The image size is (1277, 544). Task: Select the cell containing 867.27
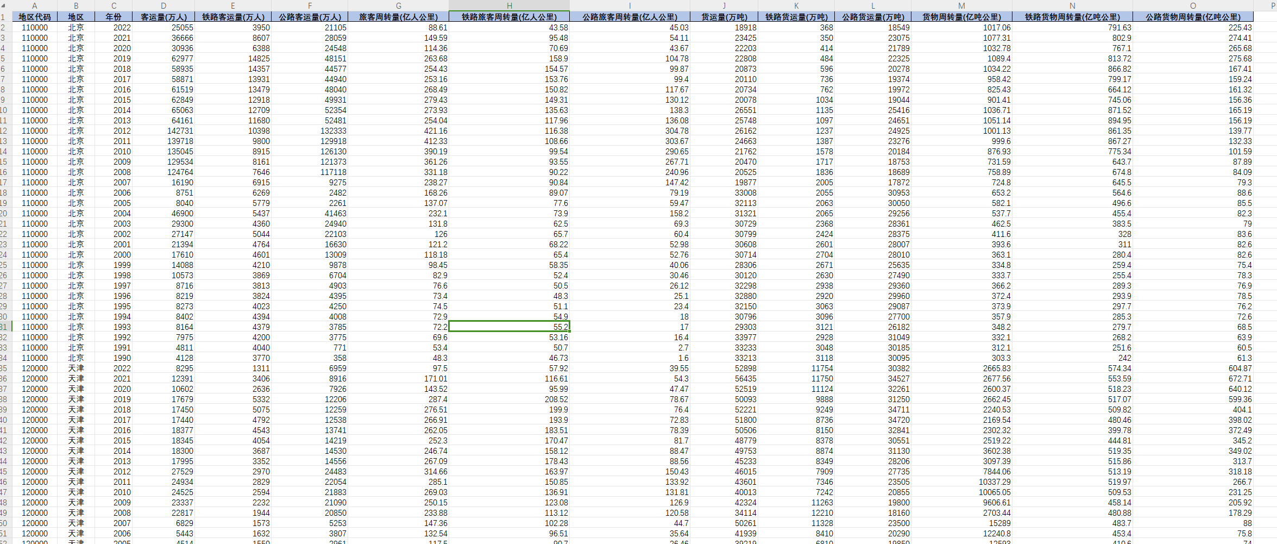coord(1073,141)
